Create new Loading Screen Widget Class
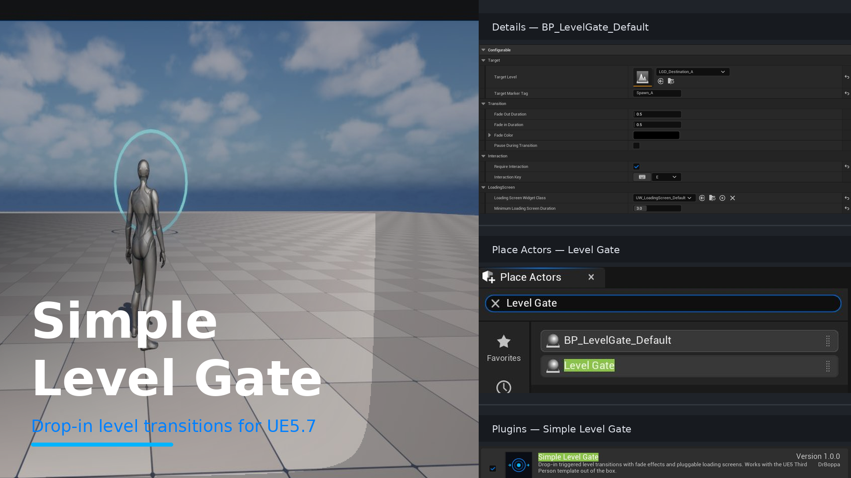Screen dimensions: 851x478 tap(722, 198)
